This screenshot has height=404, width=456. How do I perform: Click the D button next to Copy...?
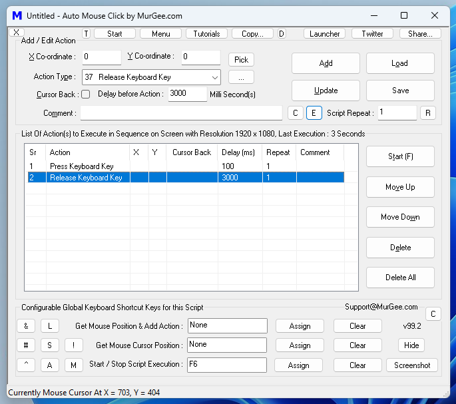point(282,34)
